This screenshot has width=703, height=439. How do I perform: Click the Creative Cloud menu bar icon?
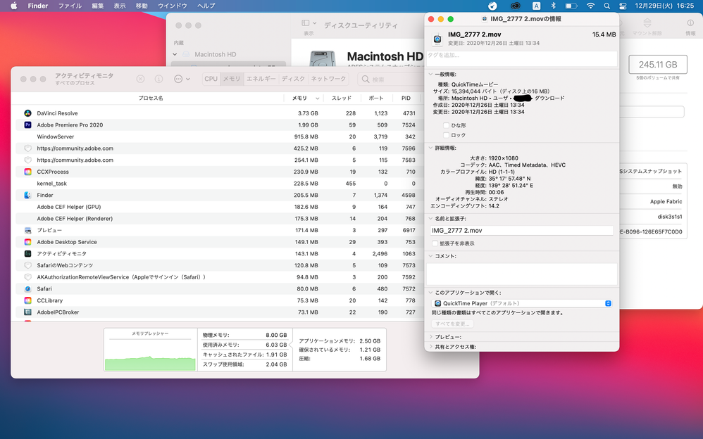click(x=515, y=6)
